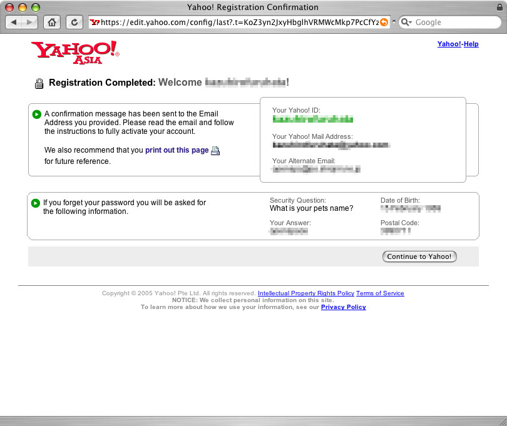Open the Yahoo! link at top right
Viewport: 507px width, 426px height.
(x=449, y=44)
